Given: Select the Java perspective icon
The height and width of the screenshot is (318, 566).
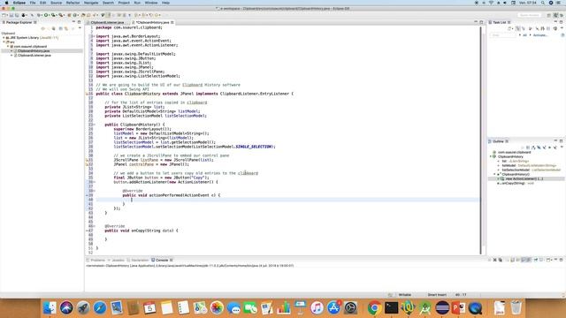Looking at the screenshot, I should pyautogui.click(x=556, y=15).
